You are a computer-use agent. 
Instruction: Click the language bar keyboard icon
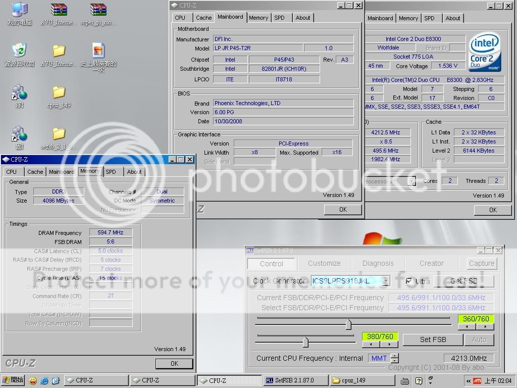point(405,381)
